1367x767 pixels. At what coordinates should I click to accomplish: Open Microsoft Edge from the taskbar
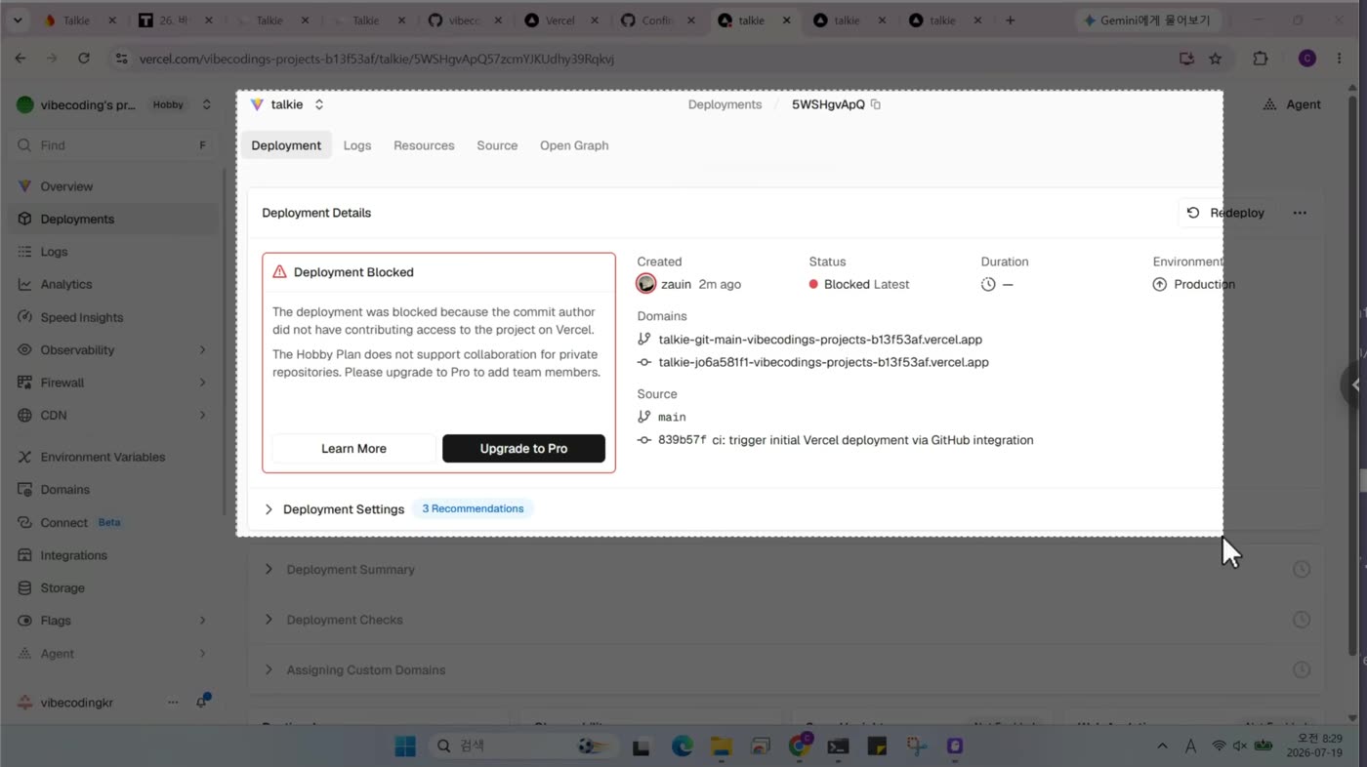click(682, 747)
